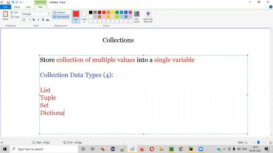Image resolution: width=273 pixels, height=153 pixels.
Task: Copy selection via Copy button
Action: click(15, 17)
